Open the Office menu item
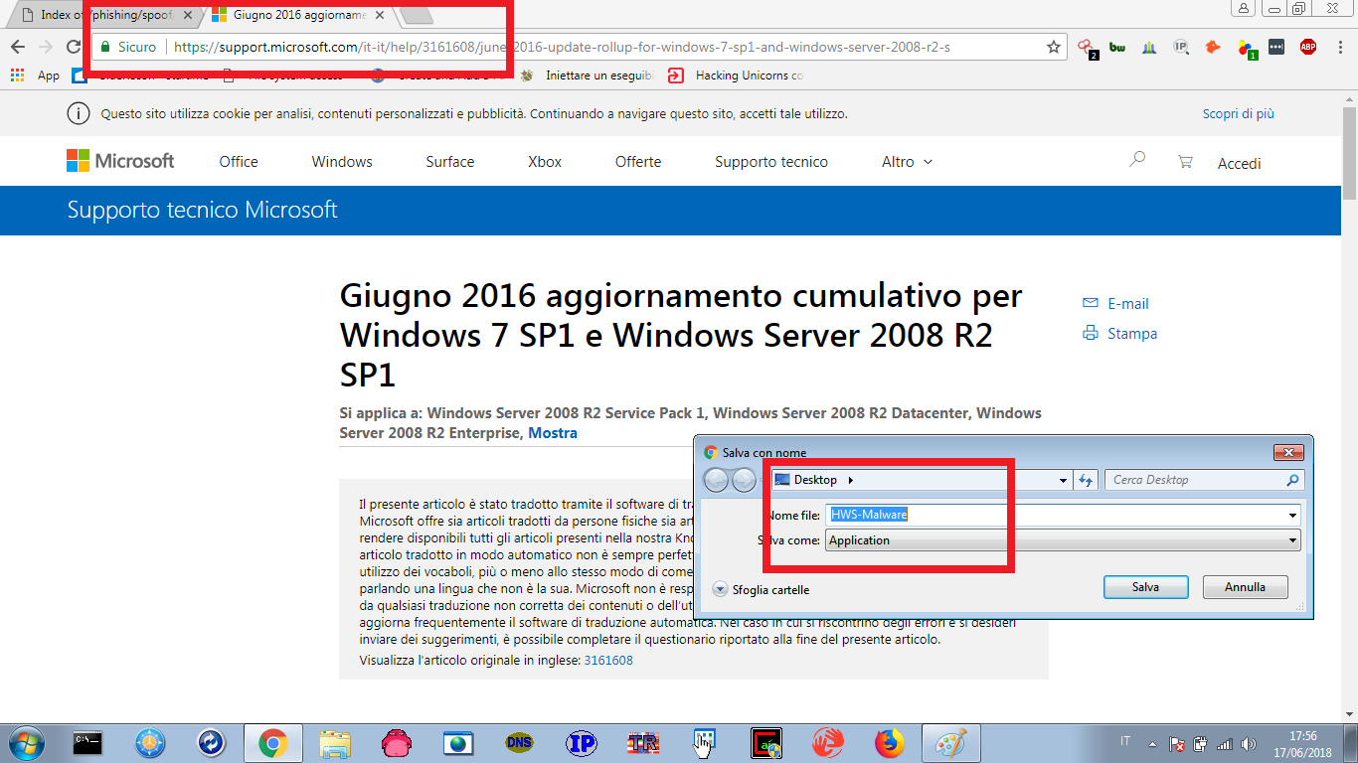 pyautogui.click(x=239, y=162)
